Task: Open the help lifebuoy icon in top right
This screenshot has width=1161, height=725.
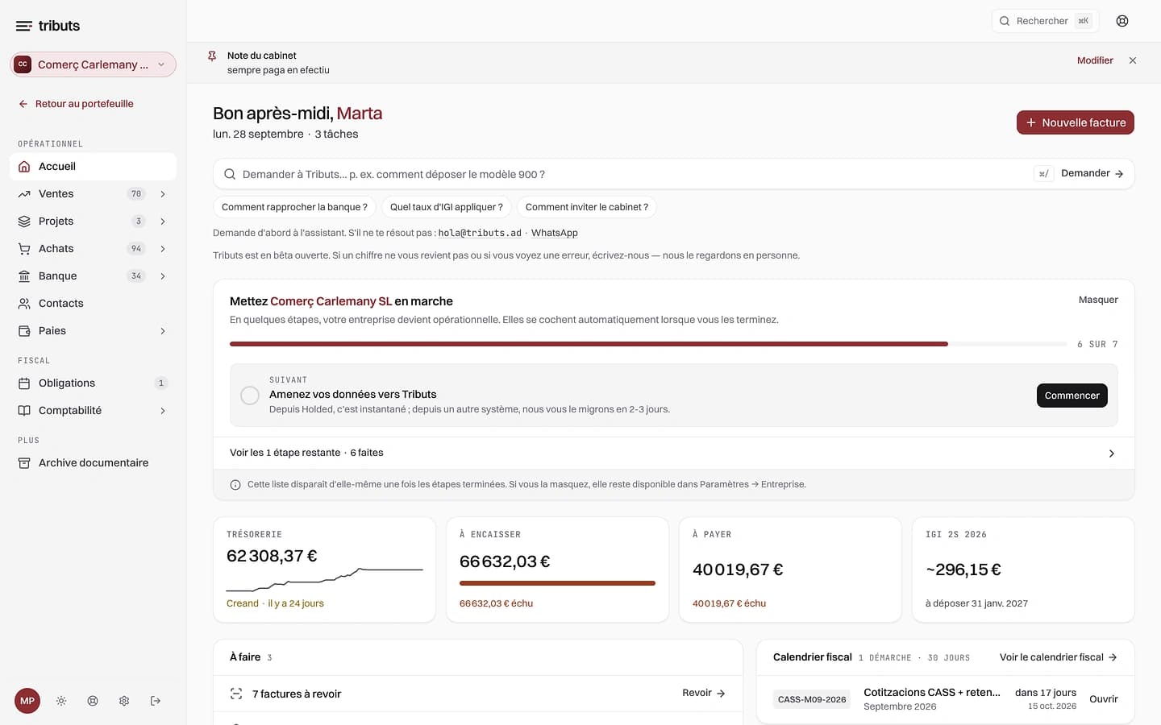Action: click(x=1122, y=21)
